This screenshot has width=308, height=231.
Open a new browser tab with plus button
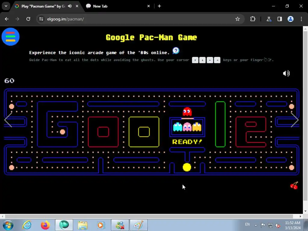(x=159, y=6)
